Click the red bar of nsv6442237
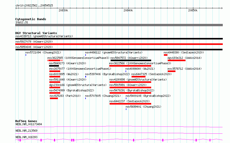Screen dimensions: 230x143 pos(130,104)
